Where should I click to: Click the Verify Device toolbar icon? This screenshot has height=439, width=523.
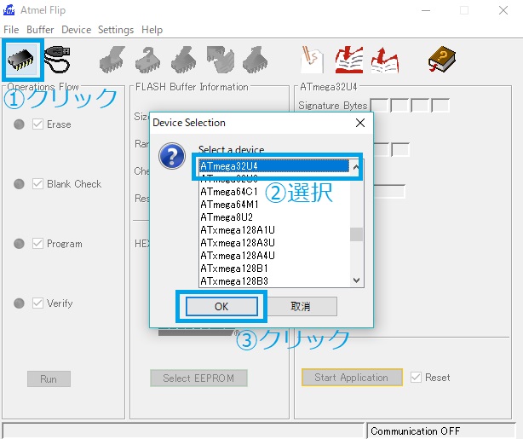(x=220, y=60)
